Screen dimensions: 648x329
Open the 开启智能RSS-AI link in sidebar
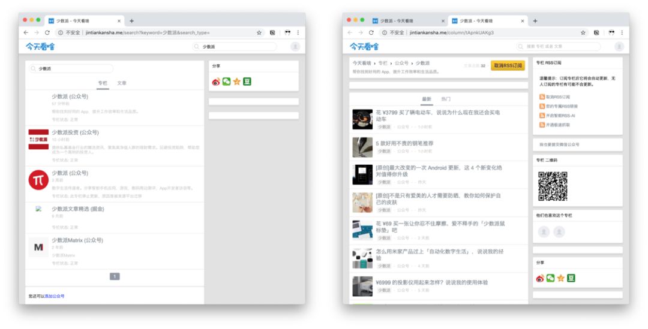tap(560, 116)
